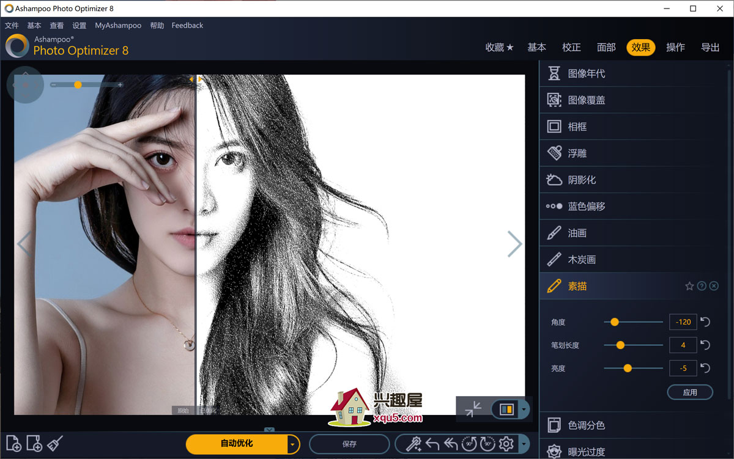Click the 自动优化 button
This screenshot has height=459, width=734.
click(x=237, y=444)
